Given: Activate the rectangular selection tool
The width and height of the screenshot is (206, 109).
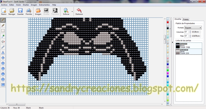Looking at the screenshot, I should pos(3,31).
